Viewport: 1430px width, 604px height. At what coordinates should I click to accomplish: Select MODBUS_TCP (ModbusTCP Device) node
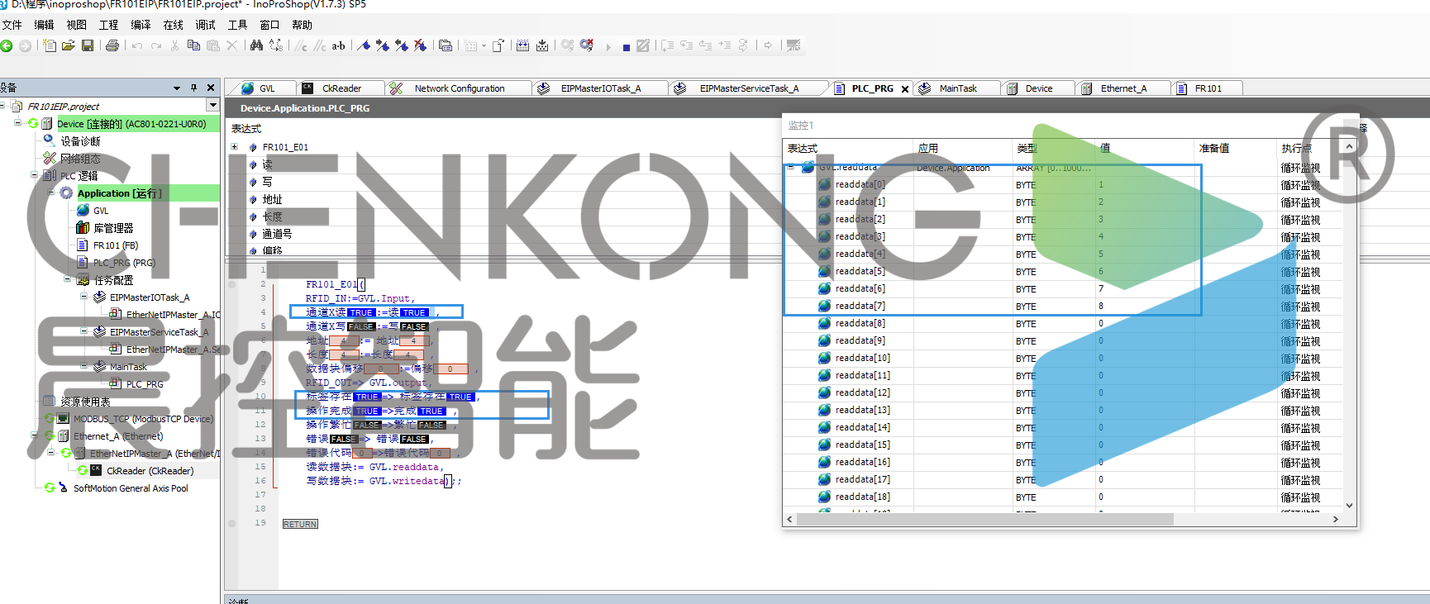(143, 419)
